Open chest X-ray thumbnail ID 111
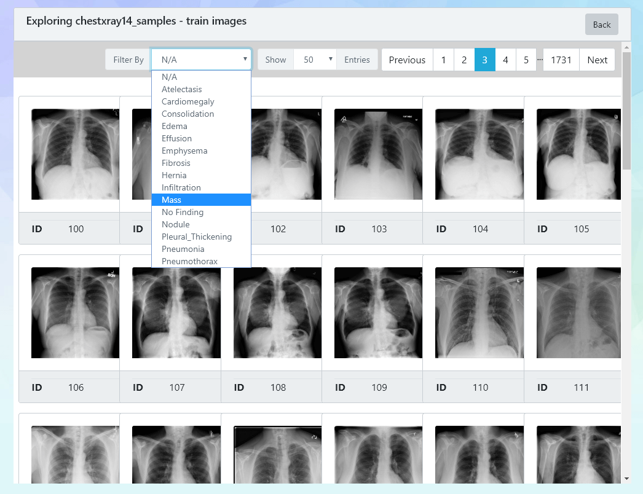 (578, 313)
